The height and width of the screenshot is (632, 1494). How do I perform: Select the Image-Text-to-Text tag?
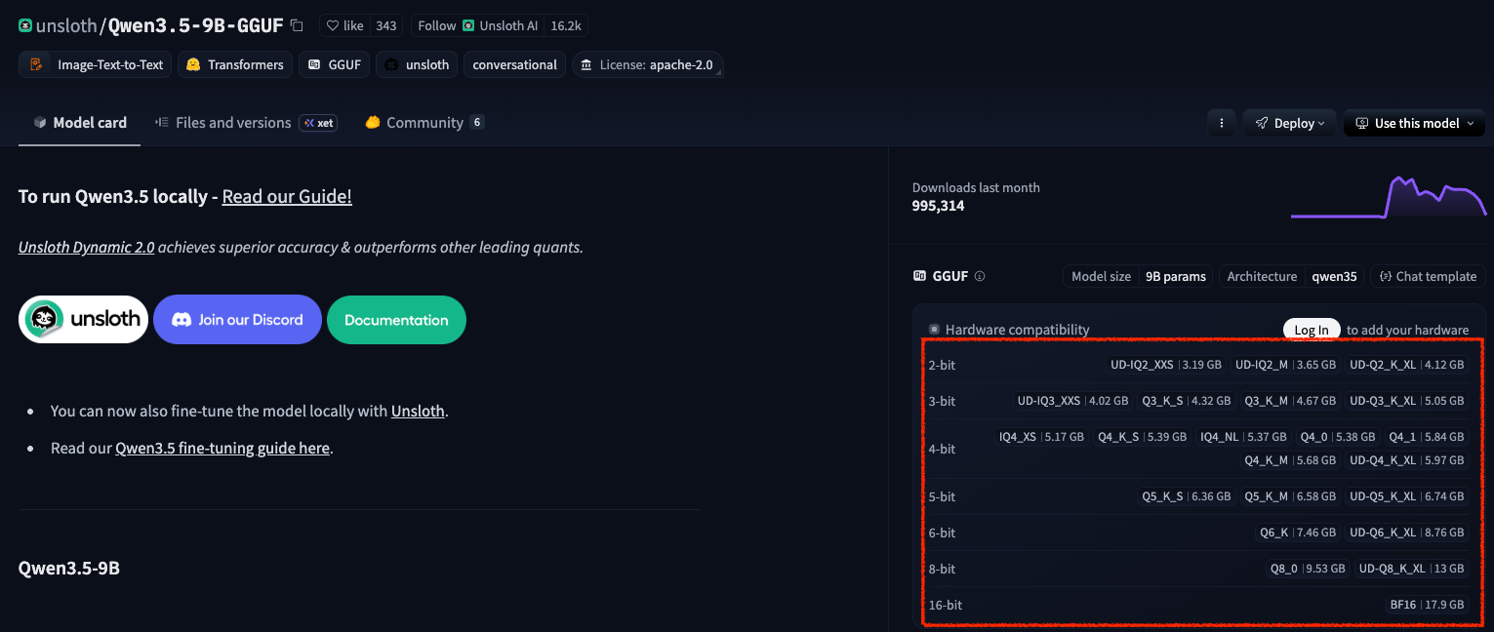coord(96,64)
